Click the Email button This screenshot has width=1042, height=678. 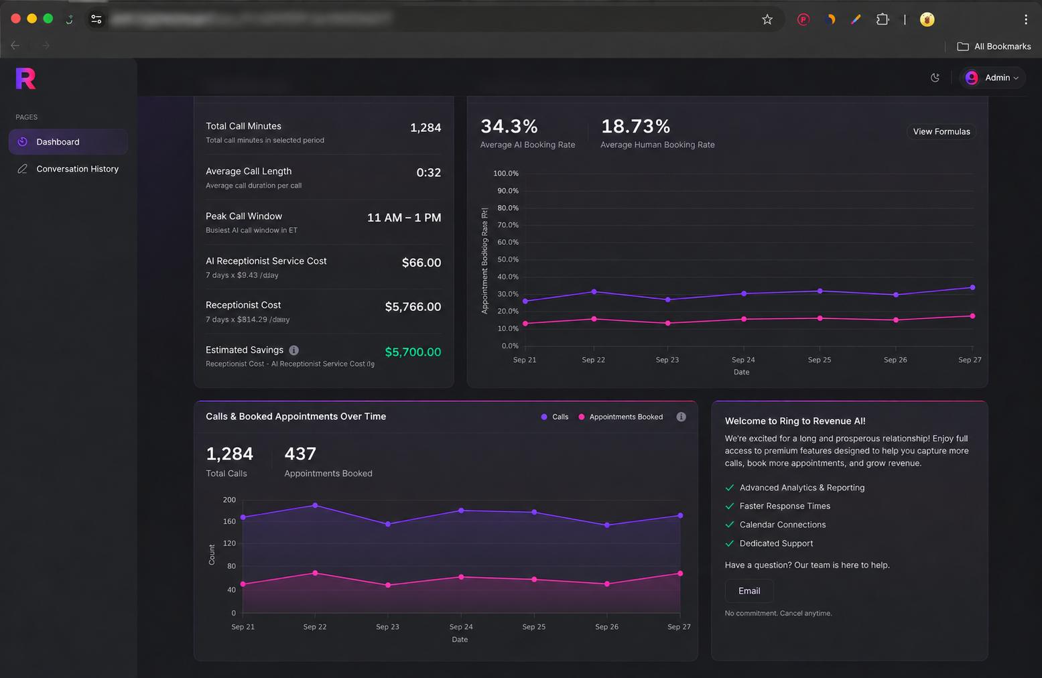click(749, 591)
